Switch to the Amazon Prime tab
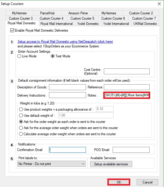The height and width of the screenshot is (187, 164). pos(78,13)
